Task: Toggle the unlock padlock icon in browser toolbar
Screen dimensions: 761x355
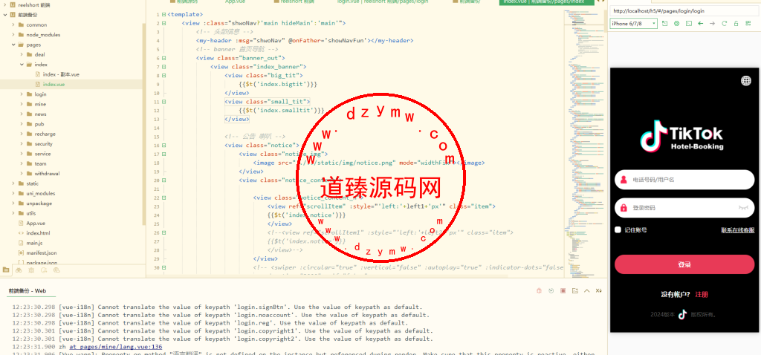Action: [736, 23]
